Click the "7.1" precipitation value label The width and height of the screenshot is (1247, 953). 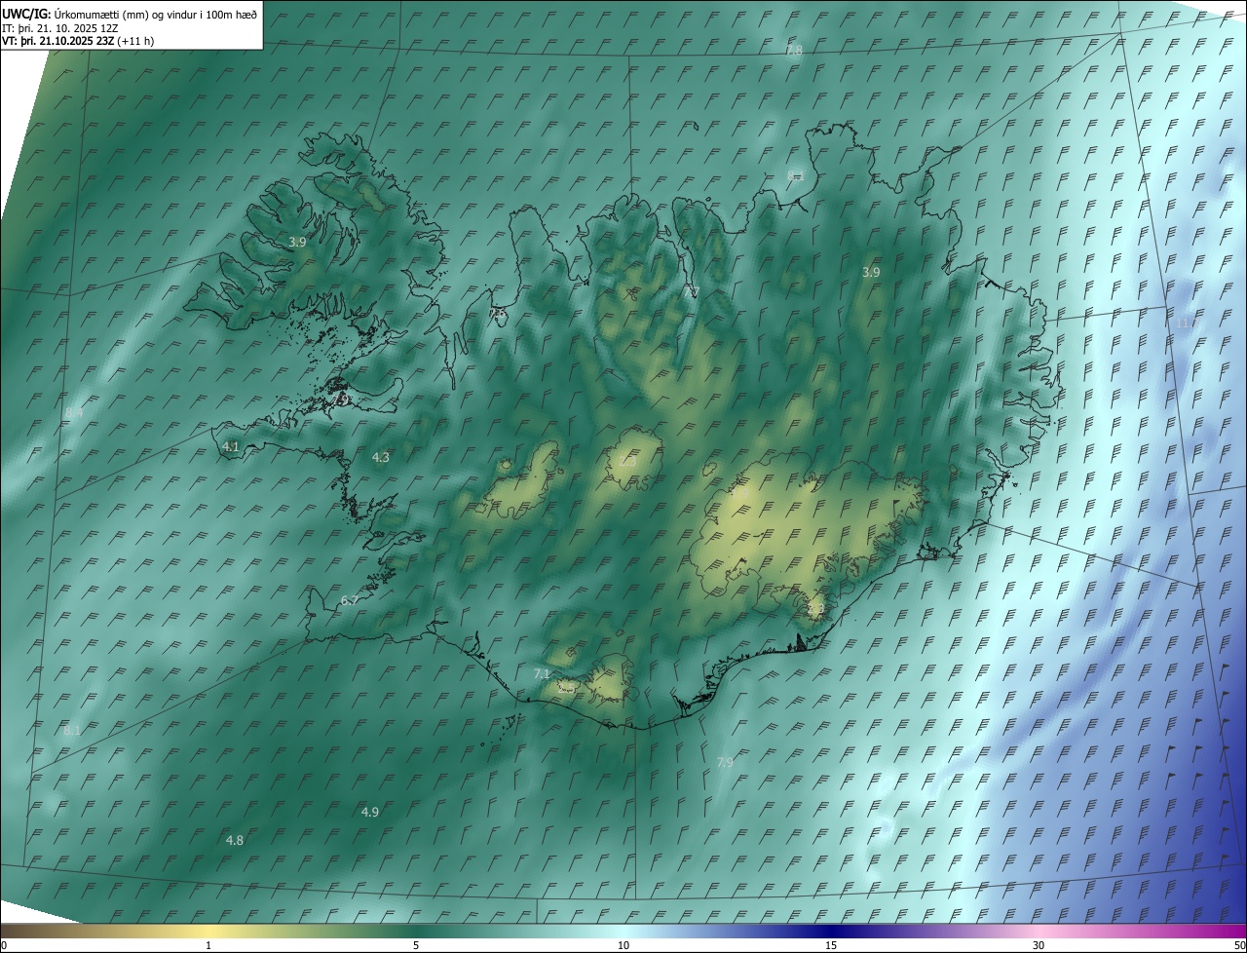pyautogui.click(x=543, y=673)
